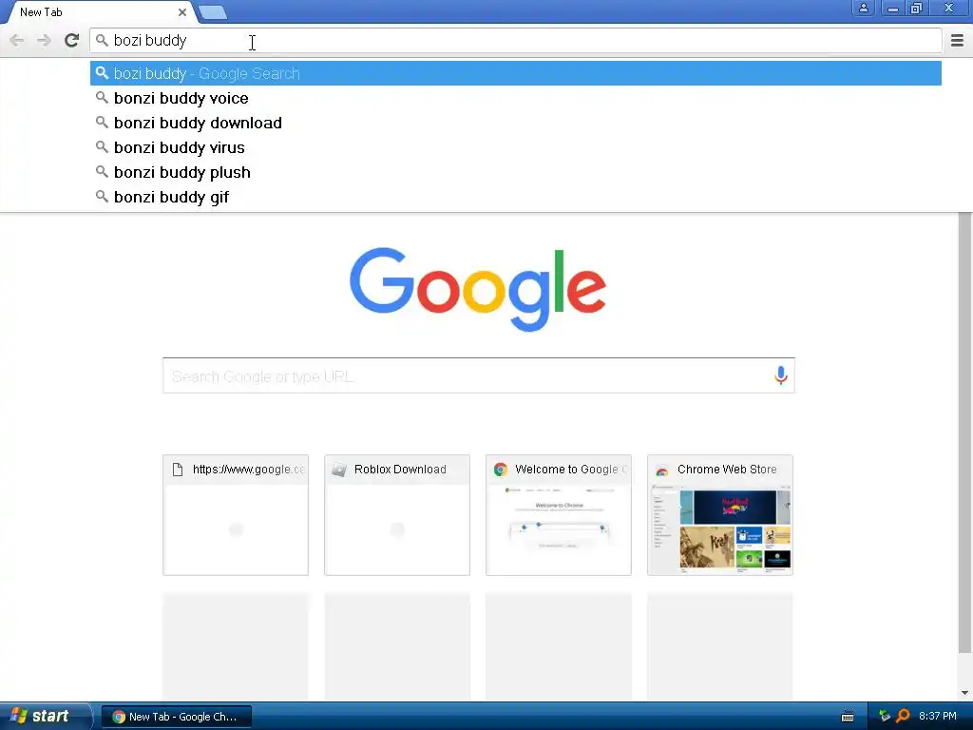973x730 pixels.
Task: Click the scrollbar down arrow
Action: pyautogui.click(x=964, y=693)
